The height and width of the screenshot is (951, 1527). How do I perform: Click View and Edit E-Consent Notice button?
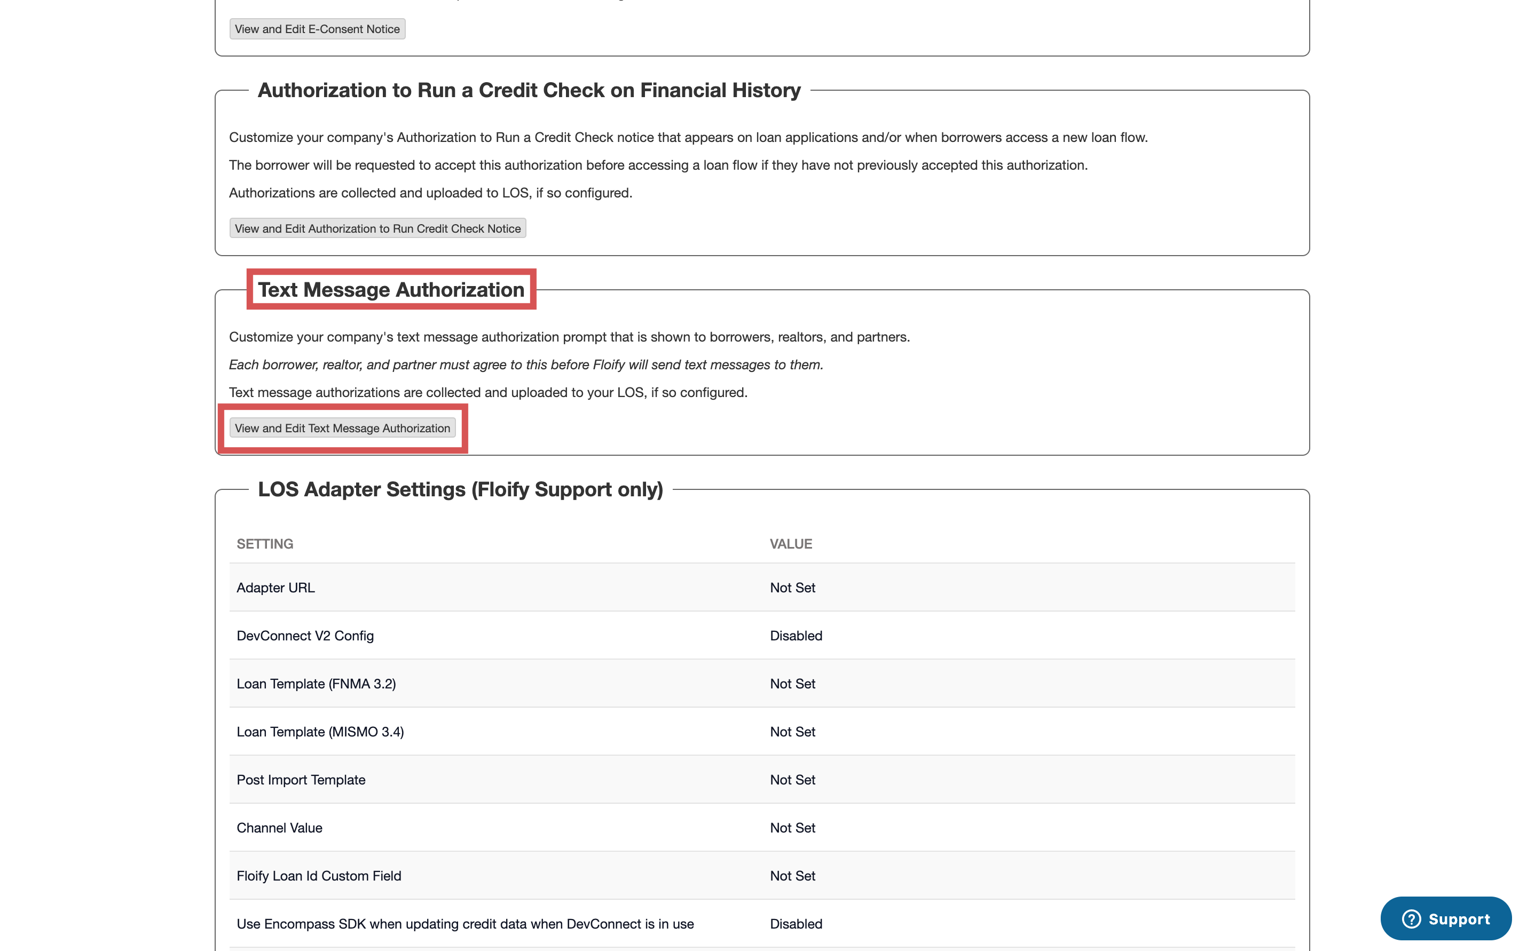[317, 29]
